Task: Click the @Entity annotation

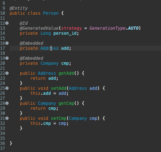Action: click(x=19, y=8)
